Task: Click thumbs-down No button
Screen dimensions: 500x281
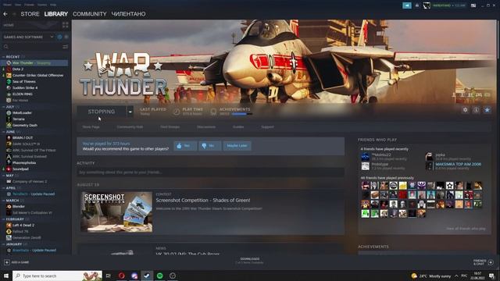Action: pyautogui.click(x=209, y=146)
